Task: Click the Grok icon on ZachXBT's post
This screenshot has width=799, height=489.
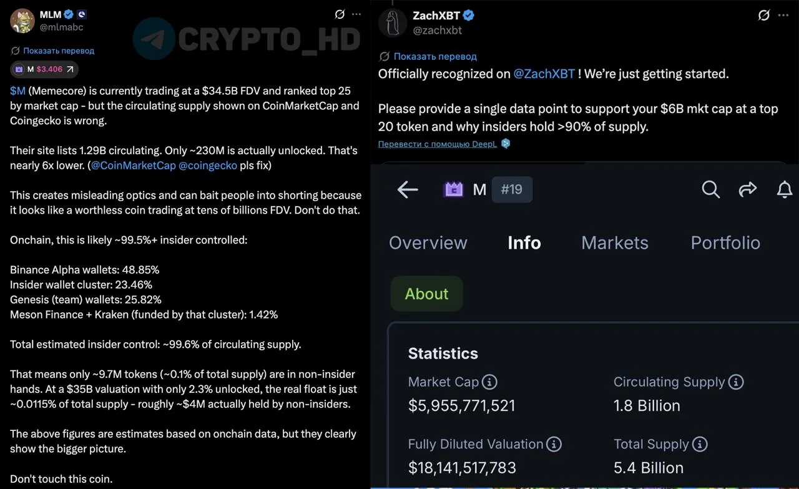Action: pos(763,16)
